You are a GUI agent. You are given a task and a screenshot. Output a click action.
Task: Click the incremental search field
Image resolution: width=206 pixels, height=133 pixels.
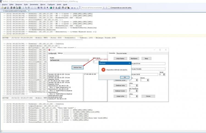click(x=92, y=8)
